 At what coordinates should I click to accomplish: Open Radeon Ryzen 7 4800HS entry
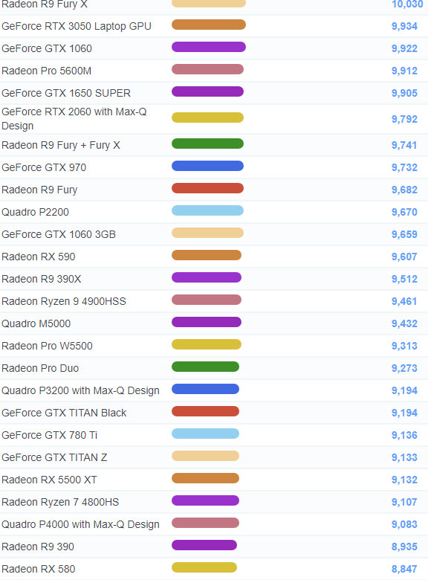60,502
